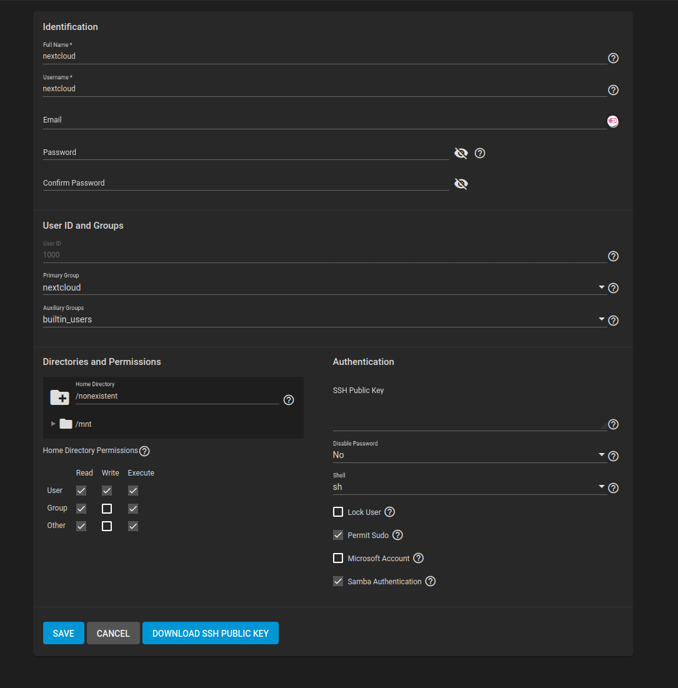Open help for User ID field
678x688 pixels.
pos(613,256)
